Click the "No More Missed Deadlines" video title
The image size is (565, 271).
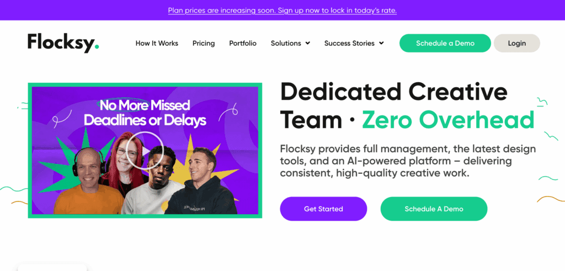(145, 112)
